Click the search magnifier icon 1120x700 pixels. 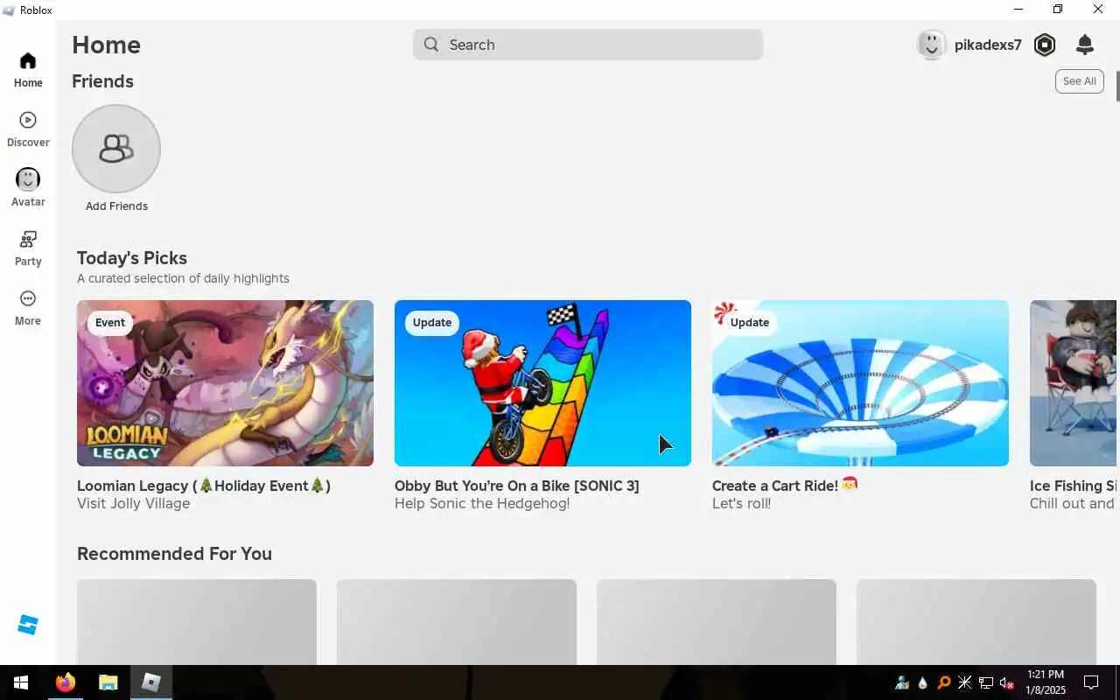pos(431,45)
